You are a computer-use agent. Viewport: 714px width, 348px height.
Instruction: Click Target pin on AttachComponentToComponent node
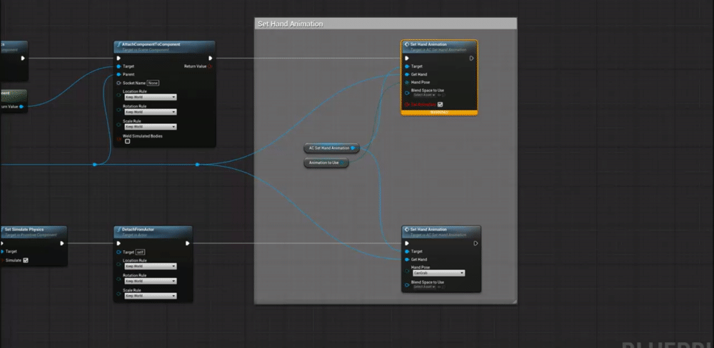click(x=119, y=66)
